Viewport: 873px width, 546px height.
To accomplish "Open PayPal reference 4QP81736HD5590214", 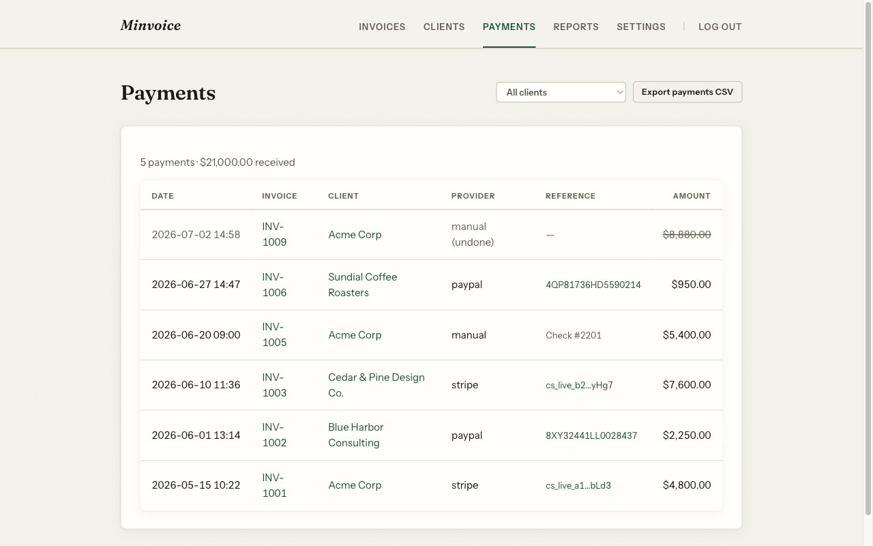I will tap(593, 285).
